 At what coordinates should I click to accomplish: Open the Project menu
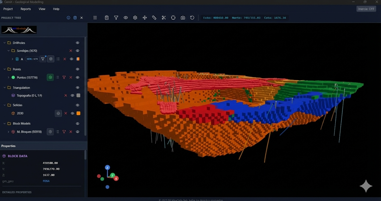click(x=8, y=9)
